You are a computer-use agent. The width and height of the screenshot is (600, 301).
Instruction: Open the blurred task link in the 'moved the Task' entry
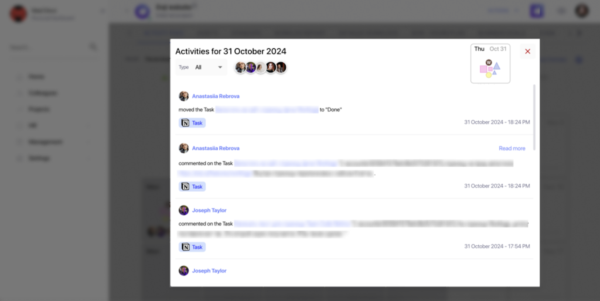point(267,110)
